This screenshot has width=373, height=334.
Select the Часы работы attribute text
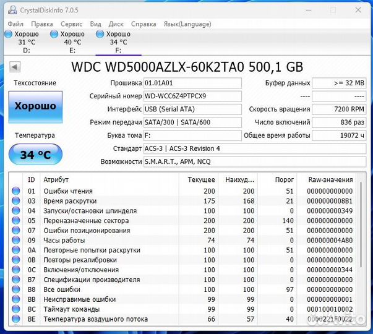coord(64,240)
